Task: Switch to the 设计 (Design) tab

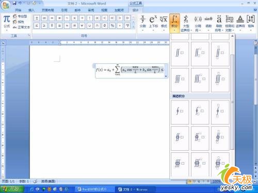Action: pyautogui.click(x=136, y=10)
